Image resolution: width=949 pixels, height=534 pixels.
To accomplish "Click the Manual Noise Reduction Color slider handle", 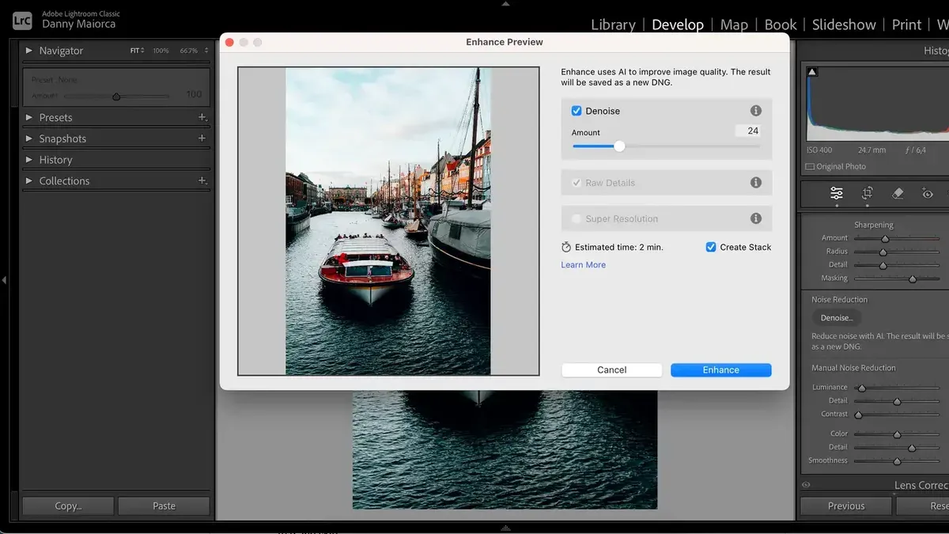I will pos(897,434).
